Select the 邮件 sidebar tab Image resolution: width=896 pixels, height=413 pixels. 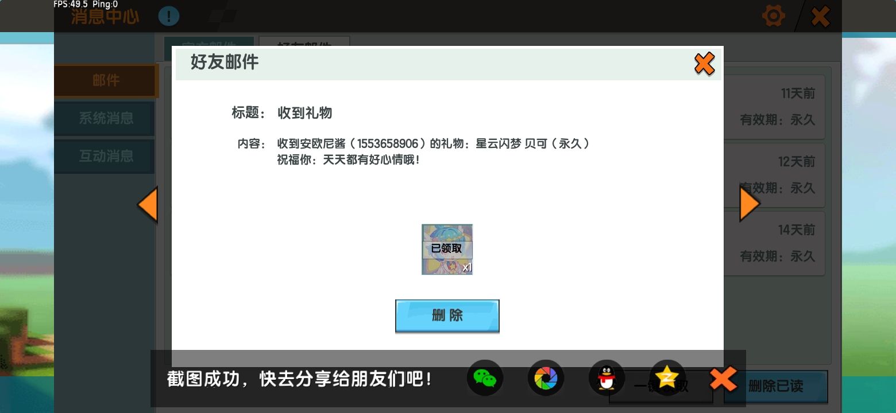(106, 81)
